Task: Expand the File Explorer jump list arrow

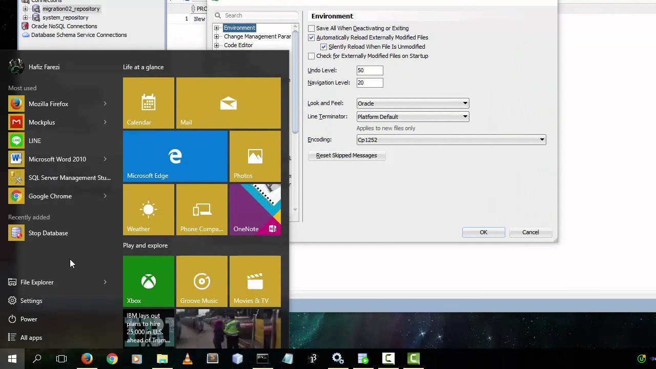Action: (x=105, y=282)
